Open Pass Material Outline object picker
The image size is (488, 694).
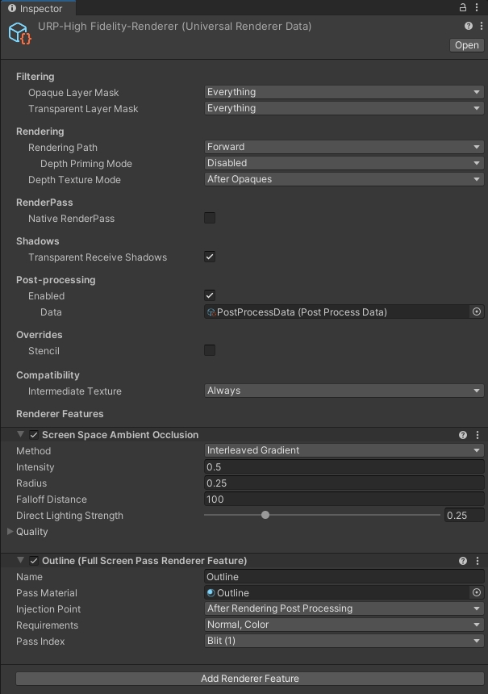click(x=477, y=593)
